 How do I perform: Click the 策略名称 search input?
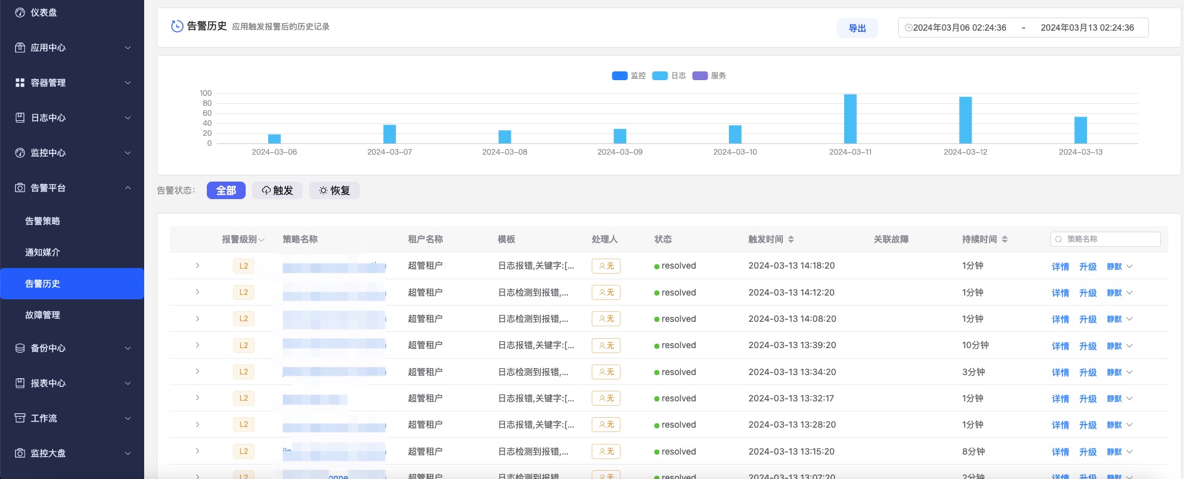tap(1106, 239)
